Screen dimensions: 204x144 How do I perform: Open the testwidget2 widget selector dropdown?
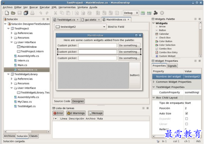click(x=80, y=27)
